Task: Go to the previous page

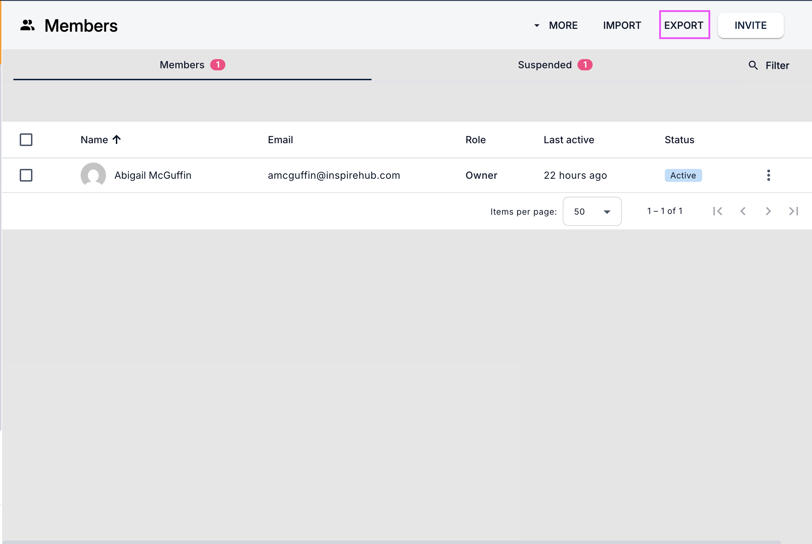Action: click(743, 211)
